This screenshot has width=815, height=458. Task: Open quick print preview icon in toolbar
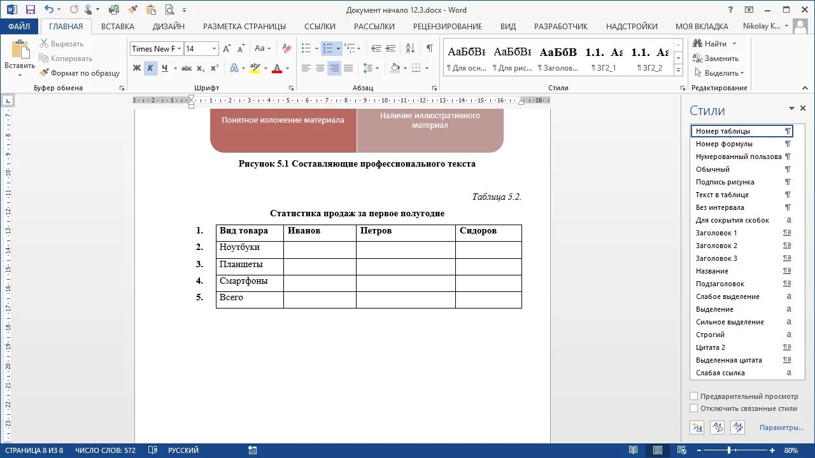click(169, 10)
